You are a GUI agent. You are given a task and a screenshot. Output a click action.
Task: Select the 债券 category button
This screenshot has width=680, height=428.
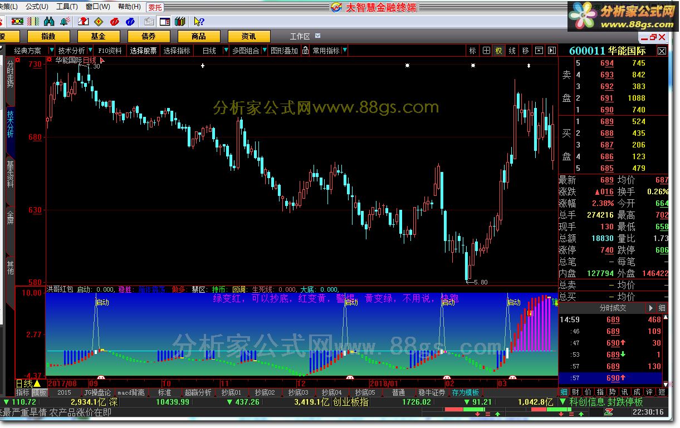coord(149,36)
